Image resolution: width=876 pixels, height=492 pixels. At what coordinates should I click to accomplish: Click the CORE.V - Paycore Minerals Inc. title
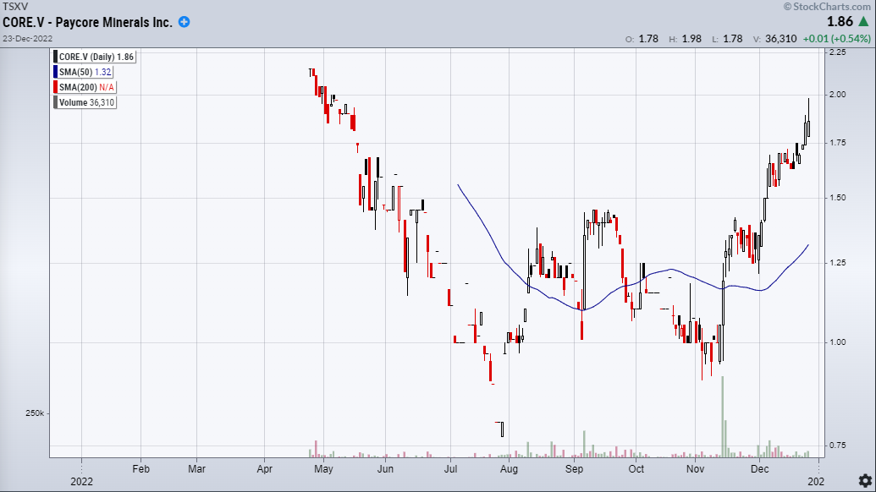(x=88, y=22)
